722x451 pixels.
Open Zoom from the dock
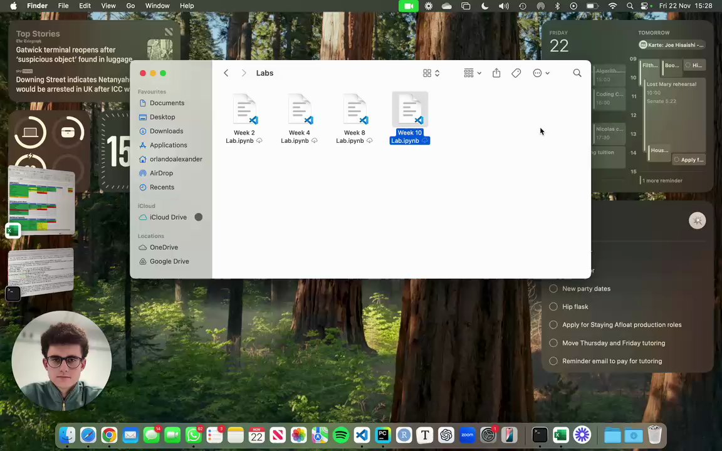point(468,435)
